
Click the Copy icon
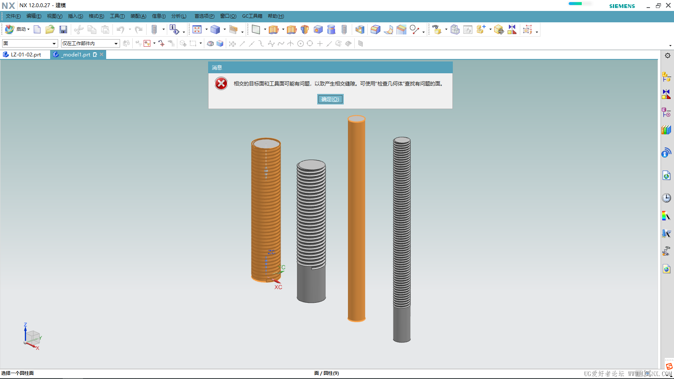pos(92,29)
